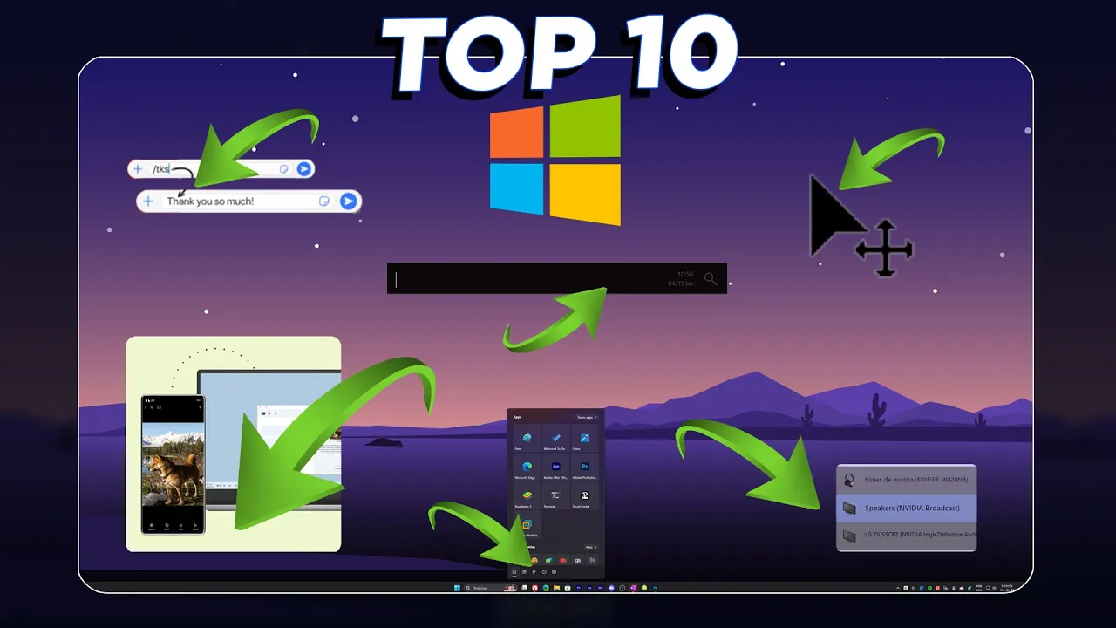Open Adobe After Effects tile
Screen dimensions: 1116x628
click(x=555, y=467)
